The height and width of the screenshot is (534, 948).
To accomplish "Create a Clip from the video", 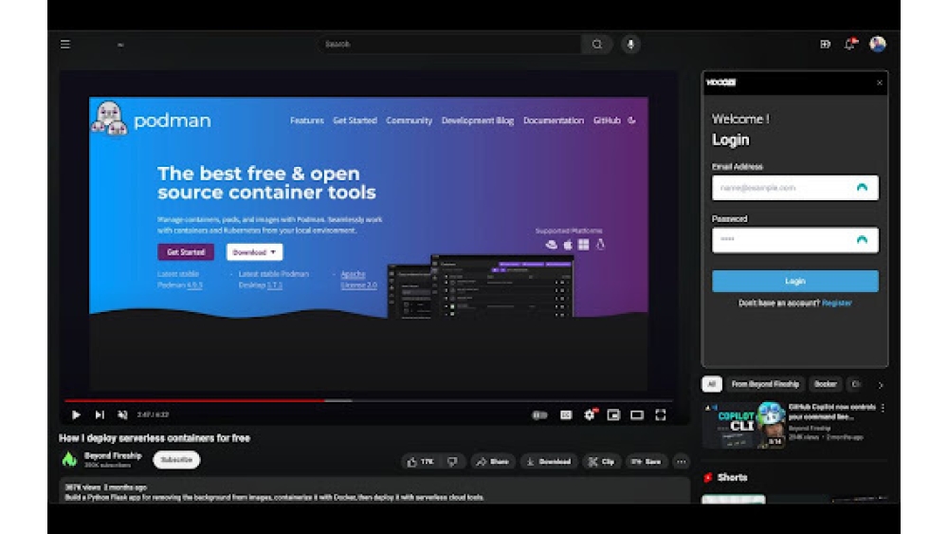I will point(602,461).
